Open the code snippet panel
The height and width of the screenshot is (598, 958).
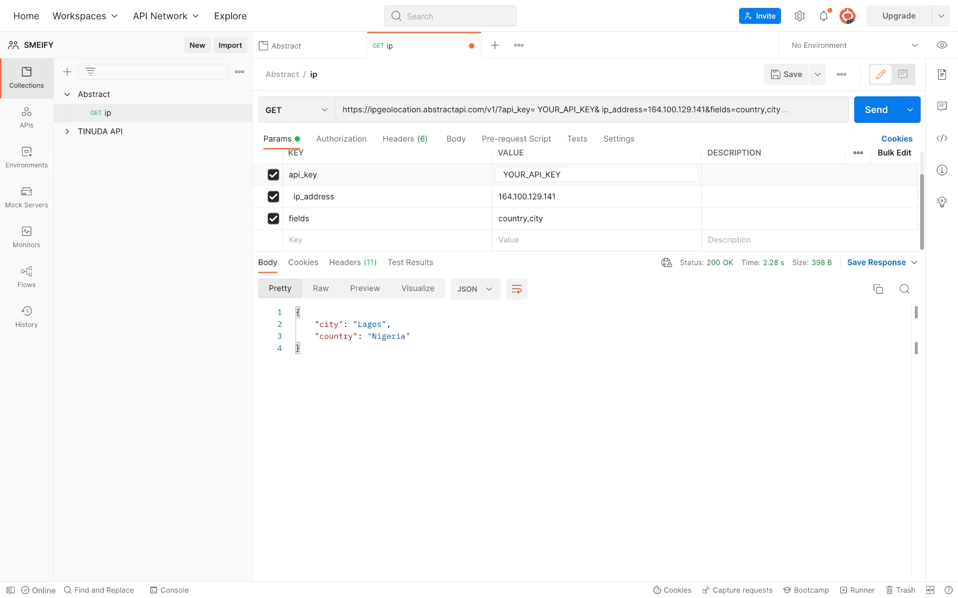point(942,138)
